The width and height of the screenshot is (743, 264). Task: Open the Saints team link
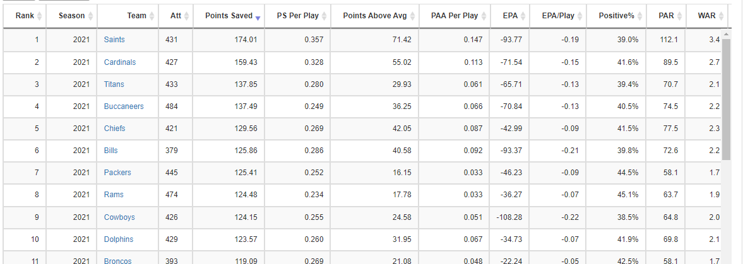pos(114,40)
